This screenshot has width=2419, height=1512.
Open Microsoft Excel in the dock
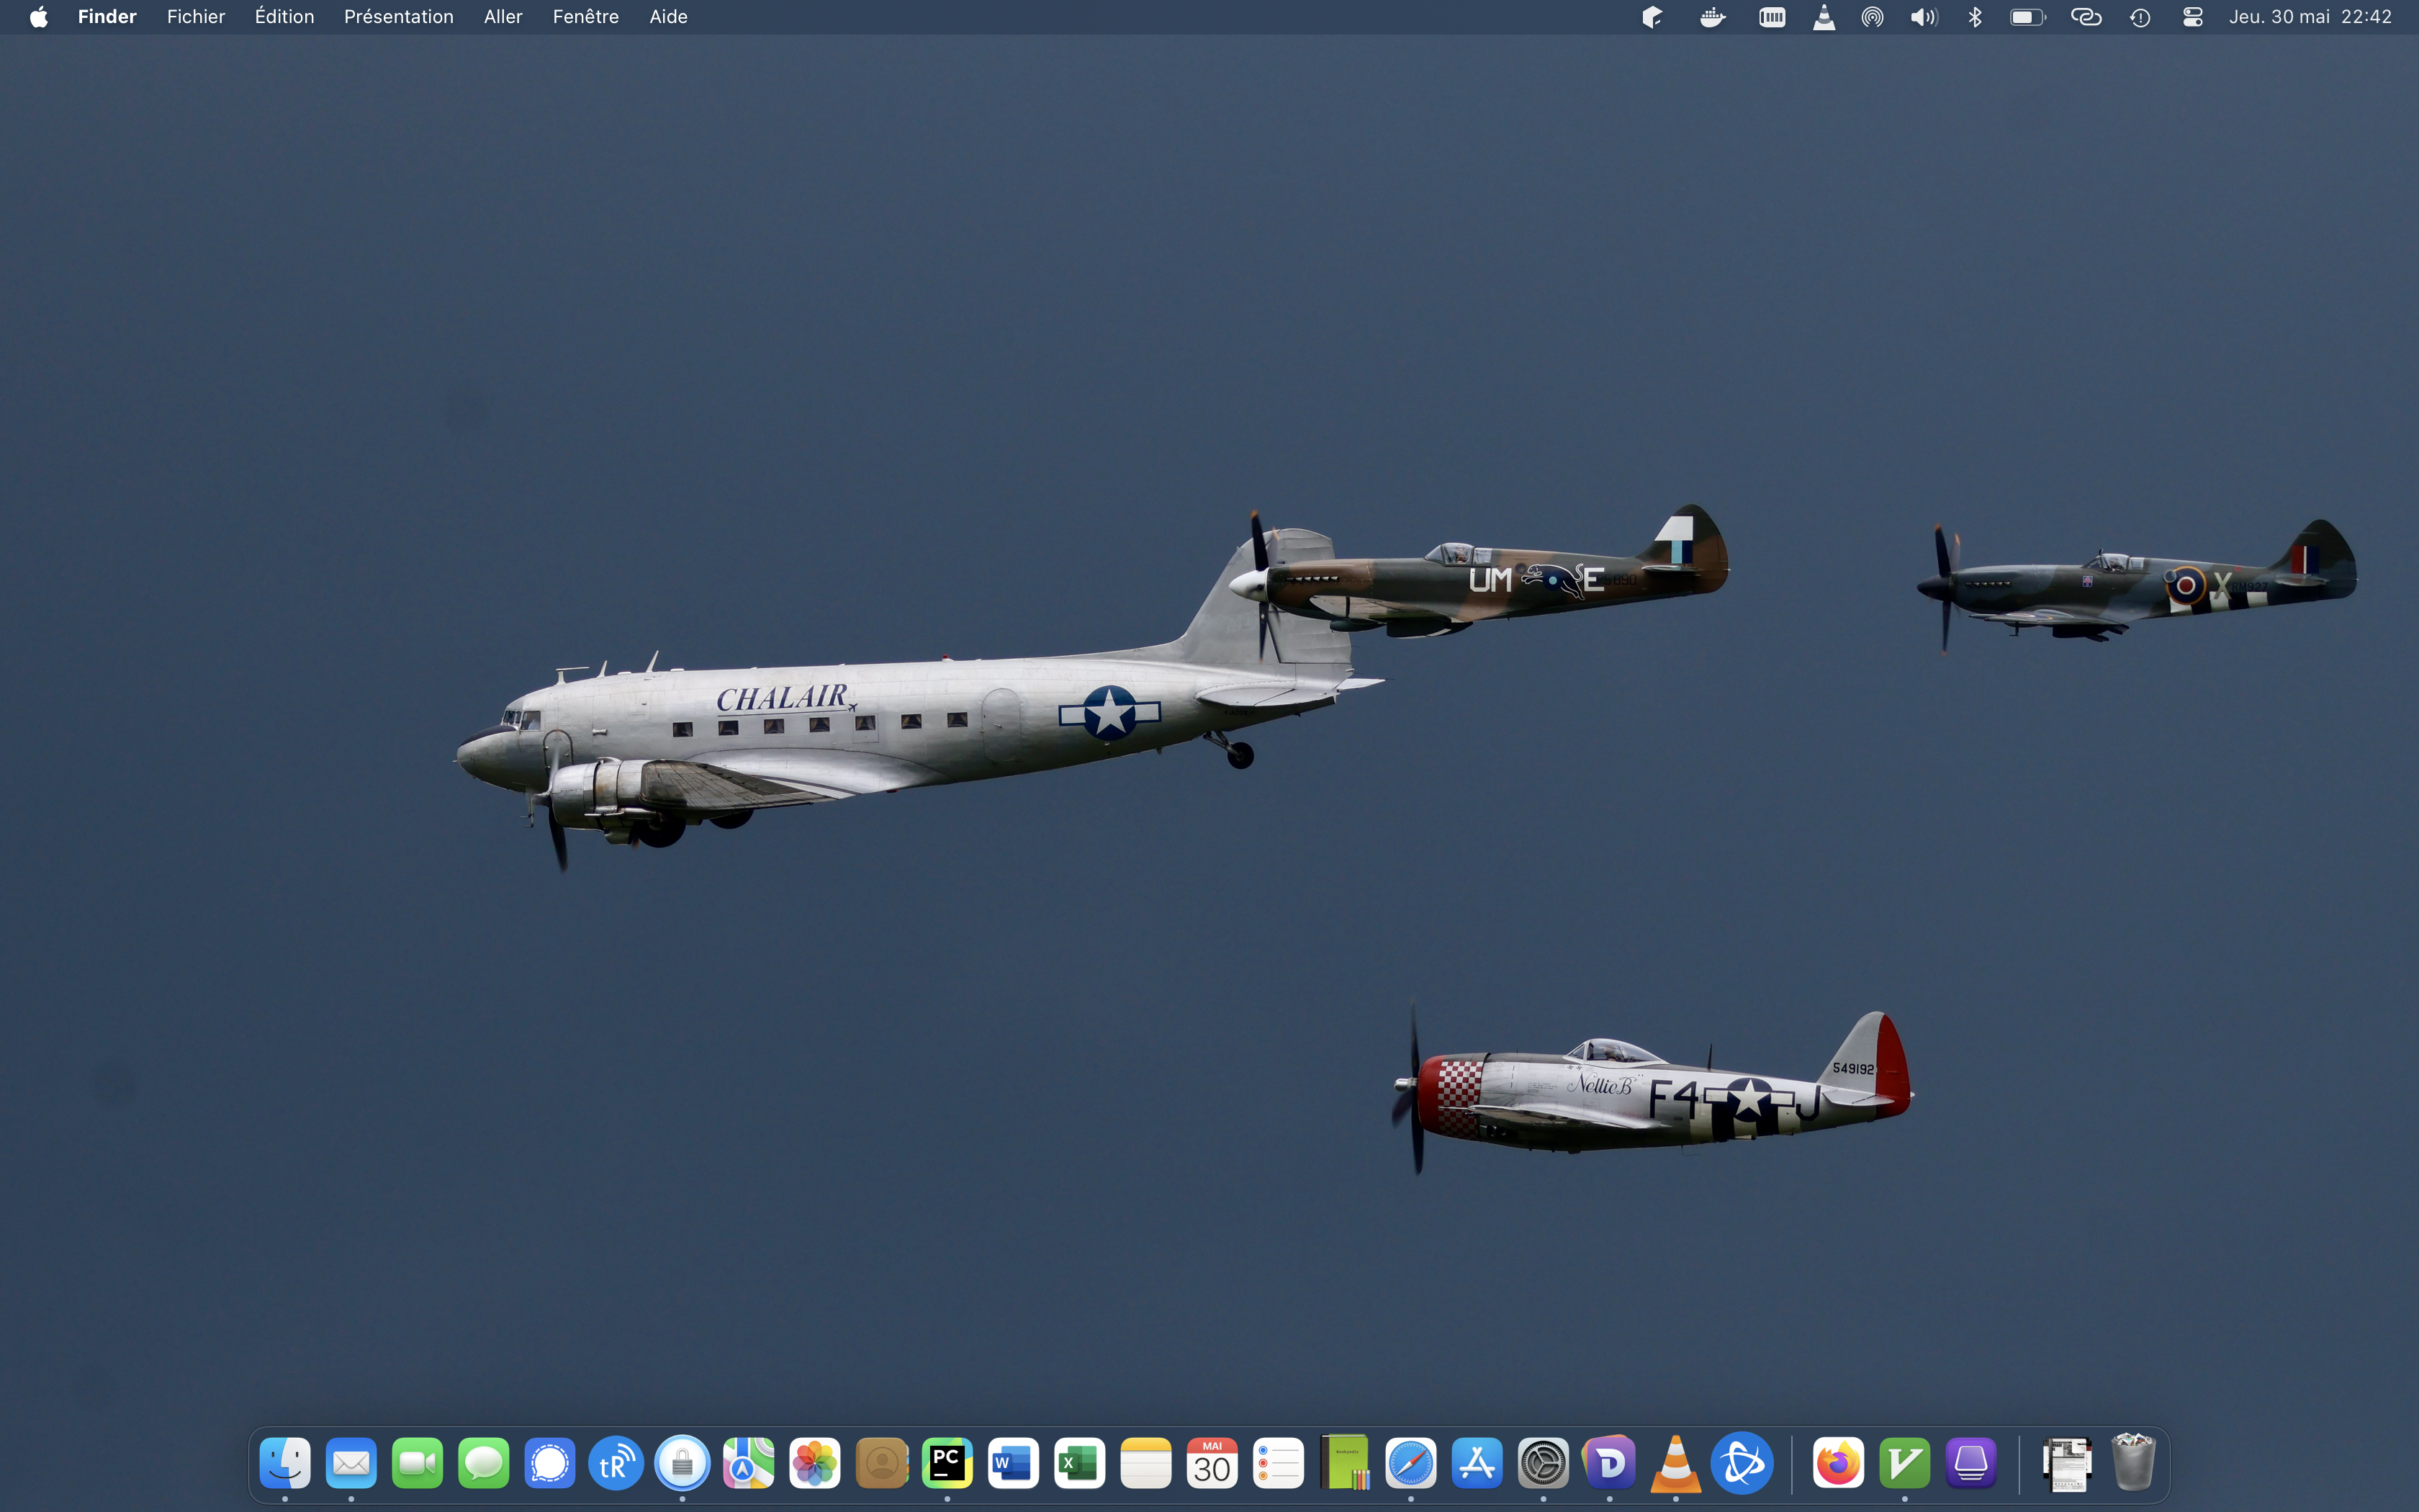point(1078,1464)
